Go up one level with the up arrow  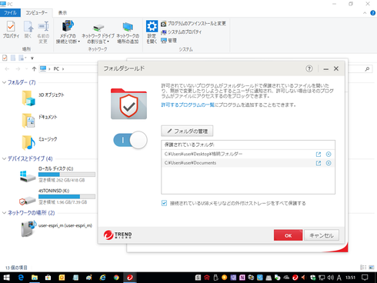(x=34, y=68)
